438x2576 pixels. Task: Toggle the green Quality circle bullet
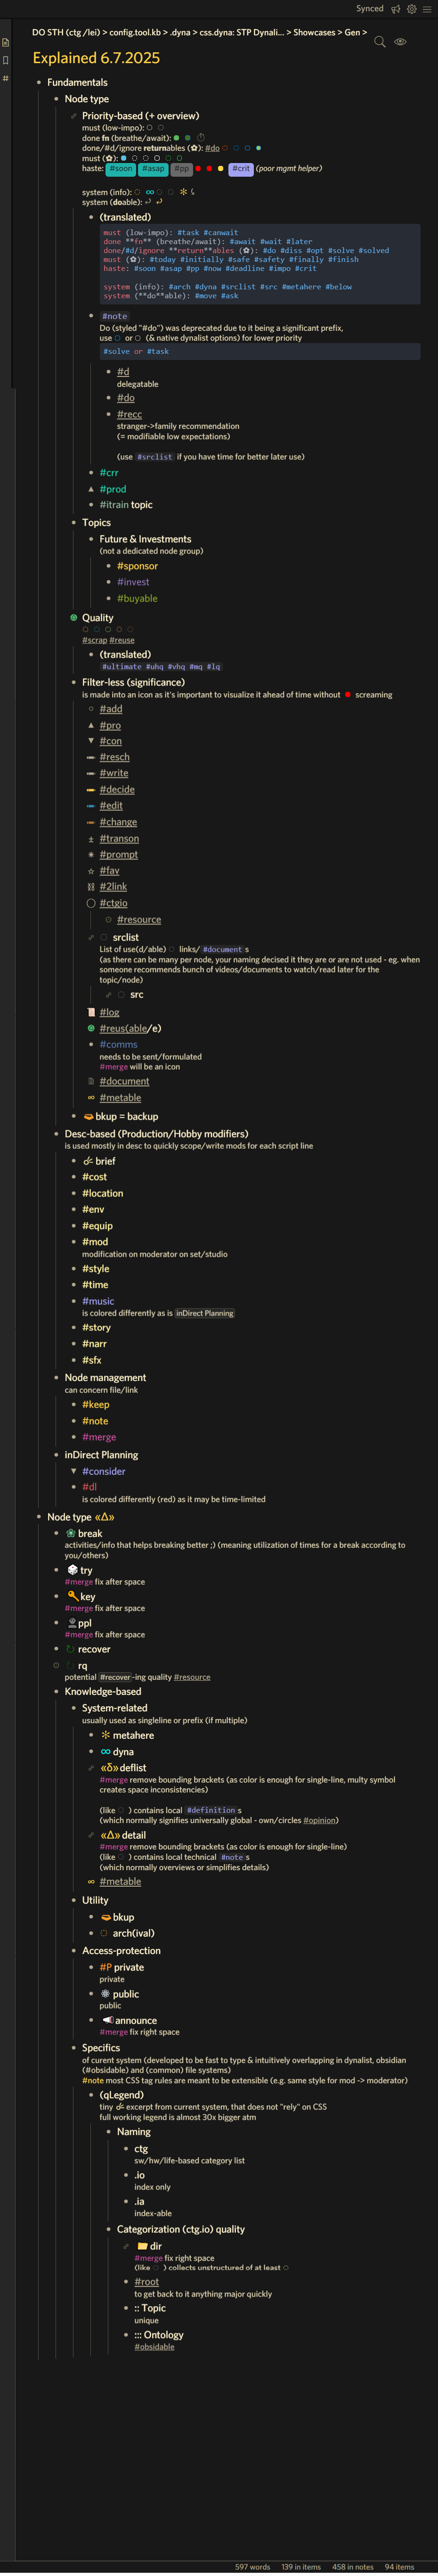pyautogui.click(x=73, y=618)
